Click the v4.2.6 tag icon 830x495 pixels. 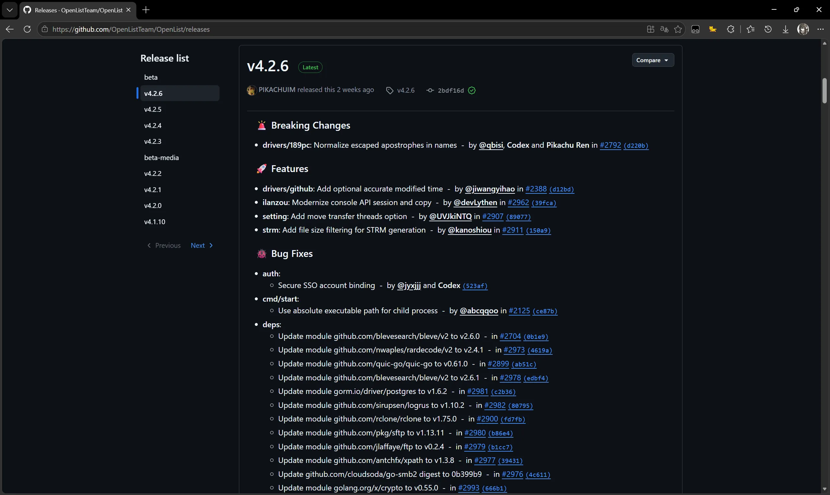click(389, 90)
